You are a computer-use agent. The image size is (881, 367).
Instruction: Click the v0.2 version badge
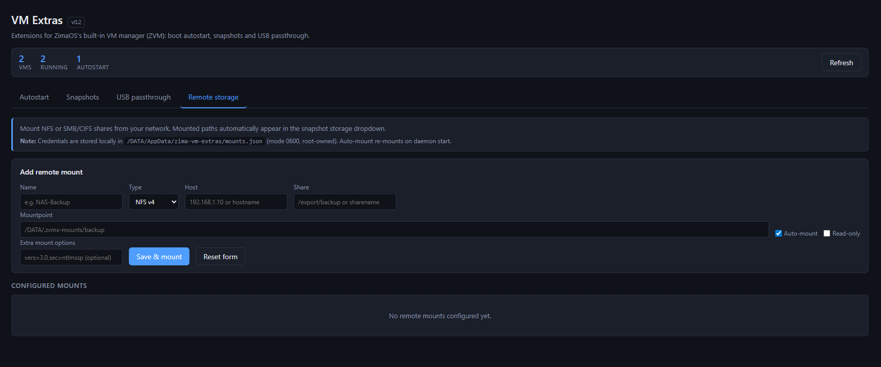pos(76,22)
